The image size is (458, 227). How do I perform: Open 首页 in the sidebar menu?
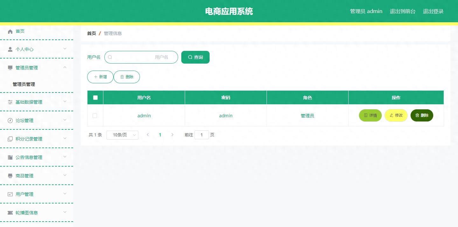pos(20,31)
